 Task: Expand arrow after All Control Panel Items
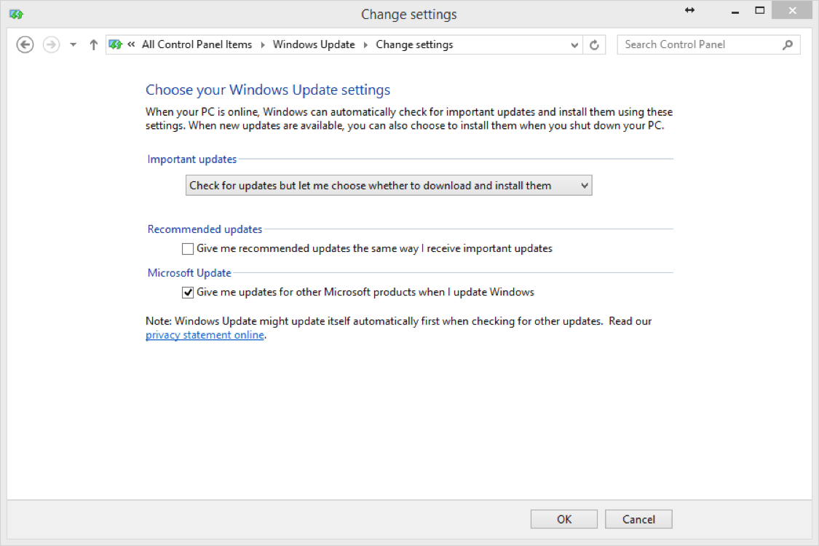(263, 45)
